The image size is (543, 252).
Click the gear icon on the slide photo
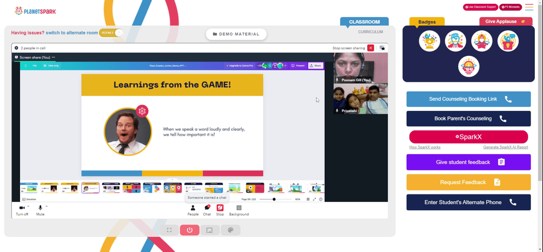point(142,111)
